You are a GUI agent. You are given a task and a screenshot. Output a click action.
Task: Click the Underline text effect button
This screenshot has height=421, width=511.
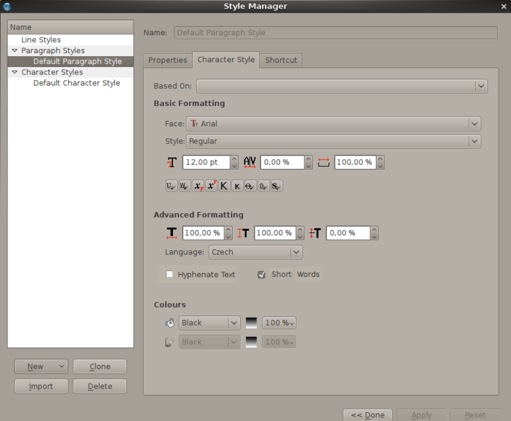click(171, 186)
